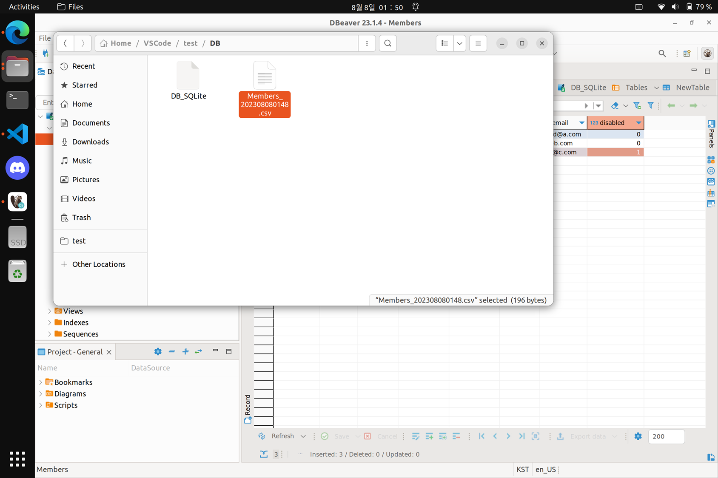Open DBeaver File menu
718x478 pixels.
pyautogui.click(x=45, y=38)
